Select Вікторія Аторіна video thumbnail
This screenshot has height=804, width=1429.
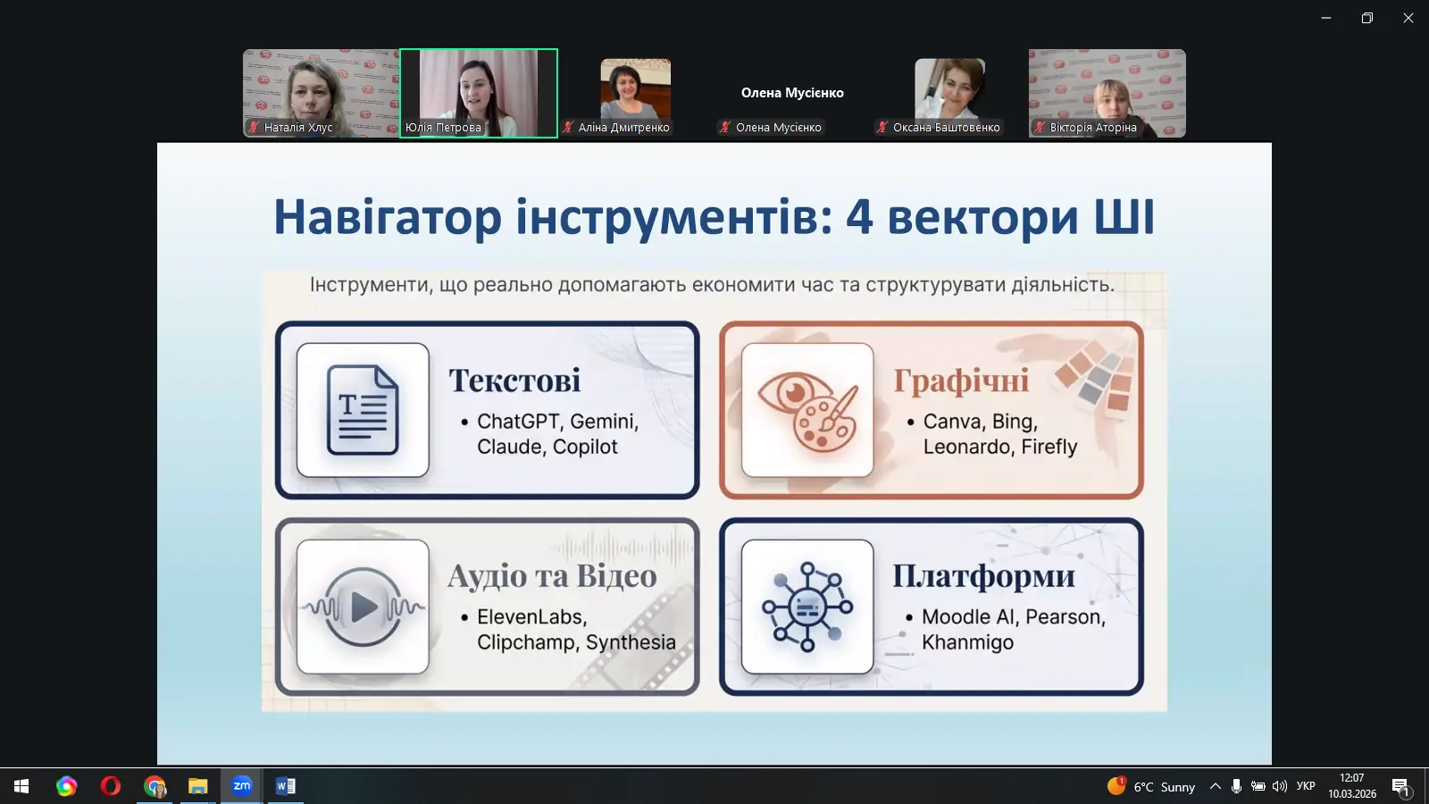pos(1107,93)
